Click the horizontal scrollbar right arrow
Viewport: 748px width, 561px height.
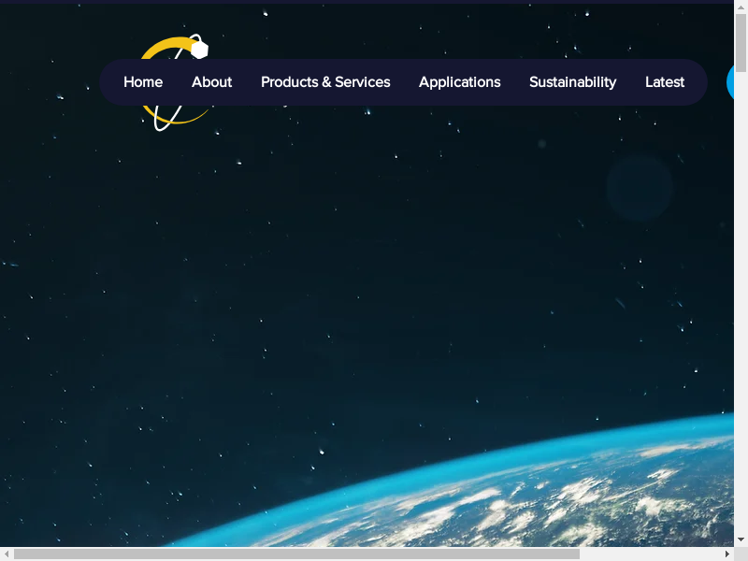coord(727,554)
